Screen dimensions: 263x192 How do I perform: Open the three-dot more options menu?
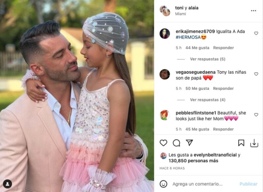tap(253, 11)
